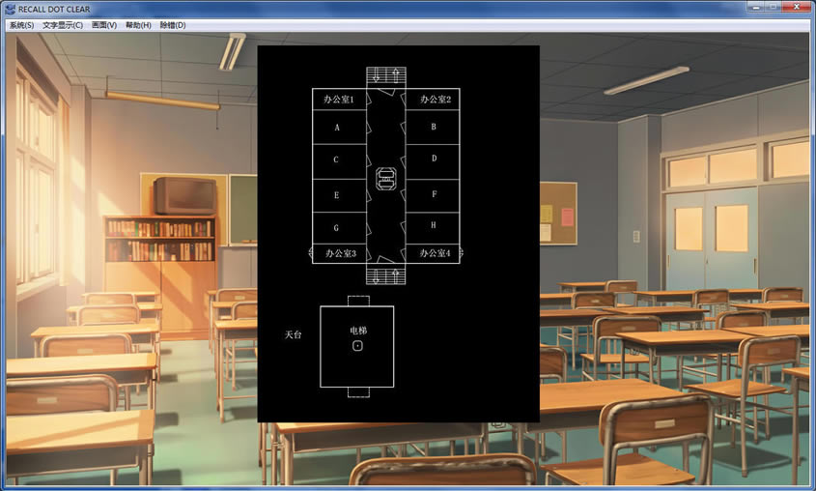Click the 天台 rooftop label
816x491 pixels.
293,334
